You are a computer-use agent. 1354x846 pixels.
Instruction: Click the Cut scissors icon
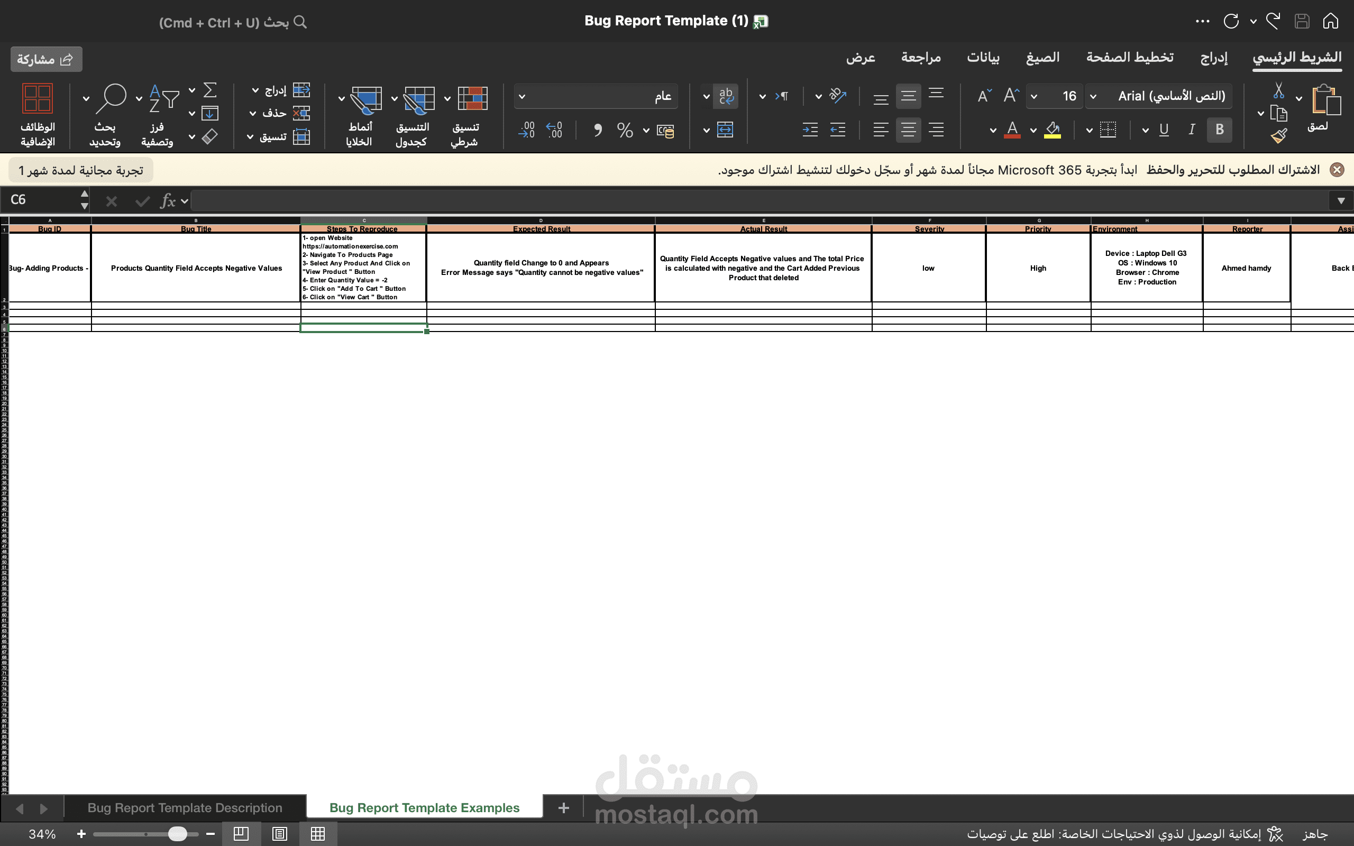pos(1278,90)
